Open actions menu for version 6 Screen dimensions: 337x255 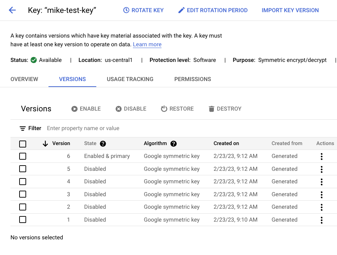(322, 157)
